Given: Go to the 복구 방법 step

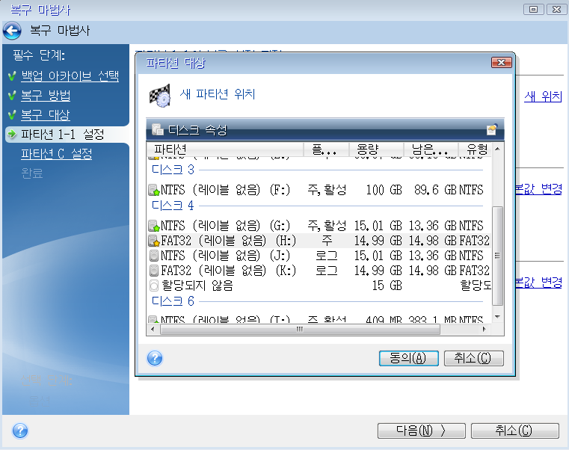Looking at the screenshot, I should pos(46,96).
